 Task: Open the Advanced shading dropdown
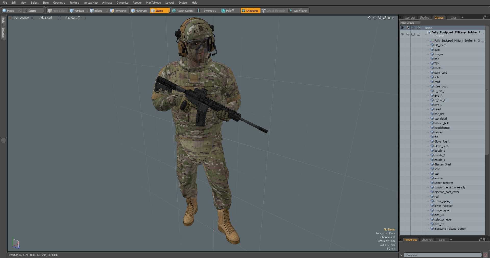coord(45,18)
